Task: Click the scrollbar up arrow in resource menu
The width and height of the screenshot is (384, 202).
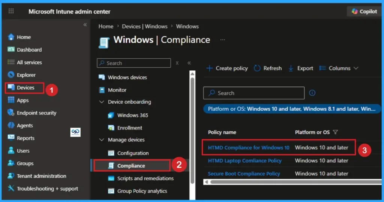Action: [192, 74]
